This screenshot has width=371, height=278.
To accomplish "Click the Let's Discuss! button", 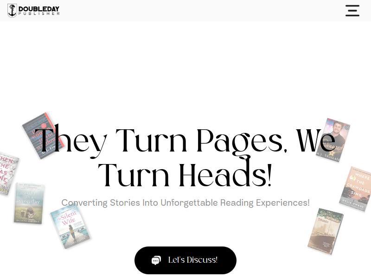I will 185,260.
